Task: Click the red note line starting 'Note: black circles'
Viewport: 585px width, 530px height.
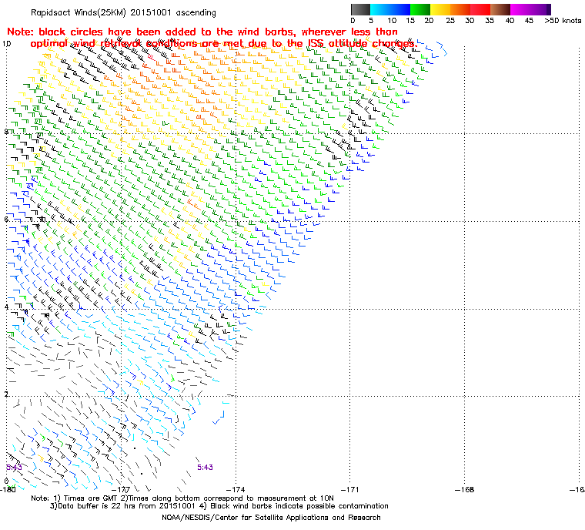Action: (x=202, y=32)
